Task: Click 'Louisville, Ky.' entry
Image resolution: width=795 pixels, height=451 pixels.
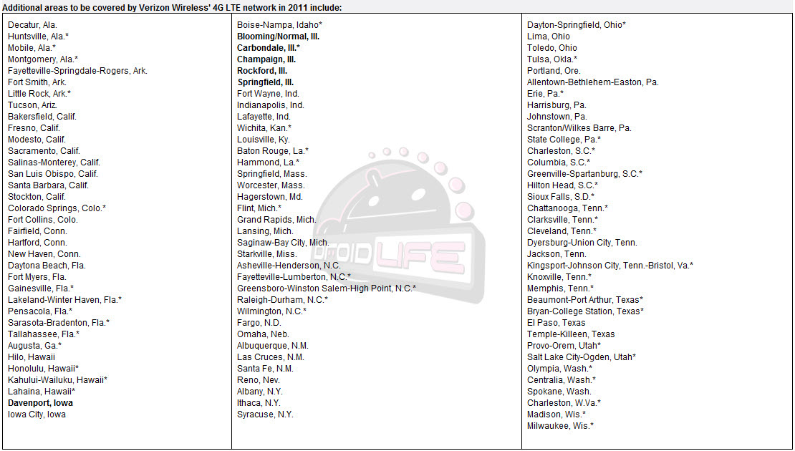Action: click(x=264, y=140)
